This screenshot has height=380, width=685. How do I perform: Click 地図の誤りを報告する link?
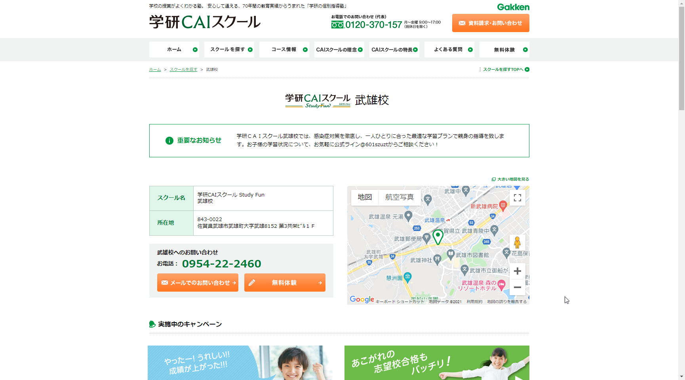[x=507, y=302]
